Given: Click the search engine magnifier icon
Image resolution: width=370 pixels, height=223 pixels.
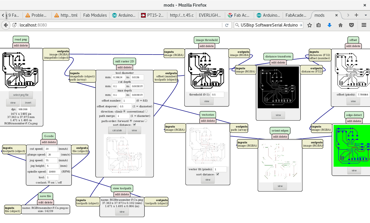Looking at the screenshot, I should [237, 25].
